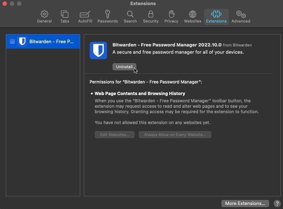The width and height of the screenshot is (283, 209).
Task: Select the Bitwarden shield icon in the sidebar
Action: [x=22, y=41]
